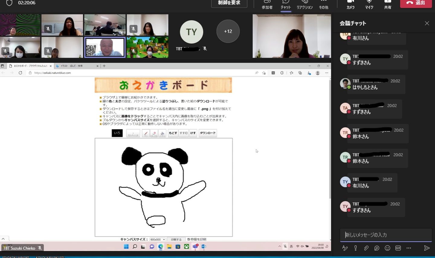
Task: Switch to the チャット tab in toolbar
Action: pyautogui.click(x=285, y=5)
